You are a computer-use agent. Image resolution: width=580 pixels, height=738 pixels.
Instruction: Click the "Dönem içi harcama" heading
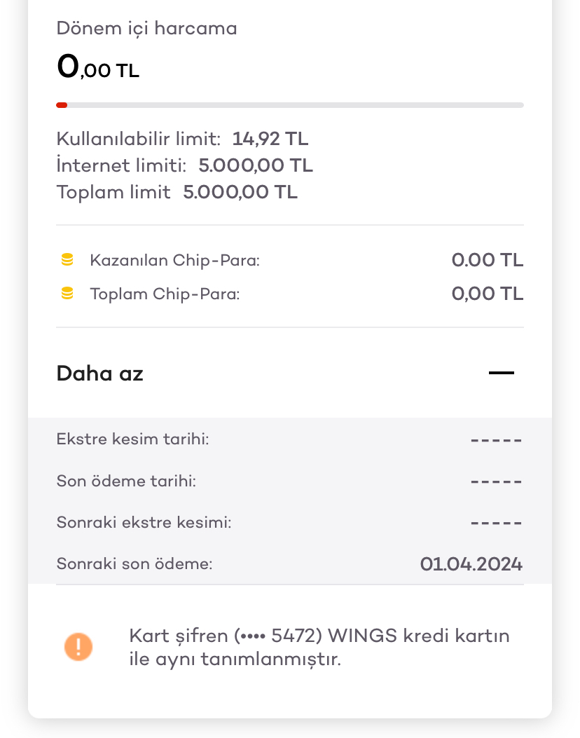point(146,29)
